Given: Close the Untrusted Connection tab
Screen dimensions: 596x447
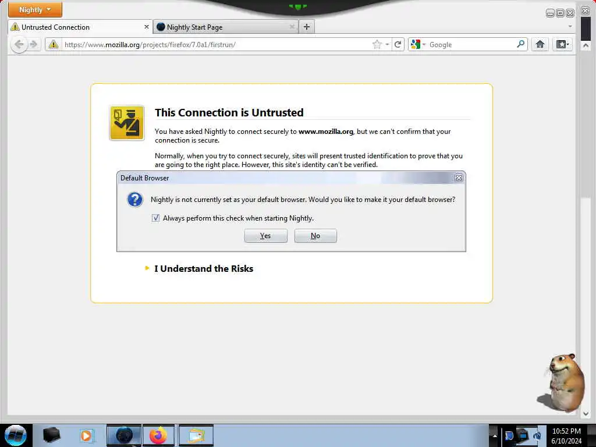Looking at the screenshot, I should click(x=146, y=27).
